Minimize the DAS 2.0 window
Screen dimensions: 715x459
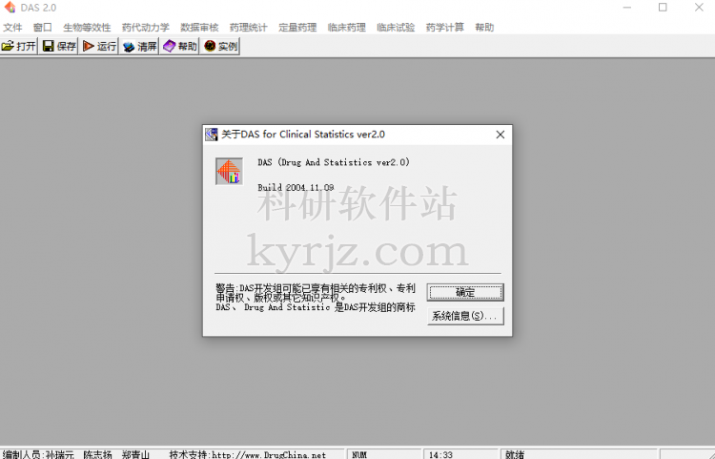point(627,8)
